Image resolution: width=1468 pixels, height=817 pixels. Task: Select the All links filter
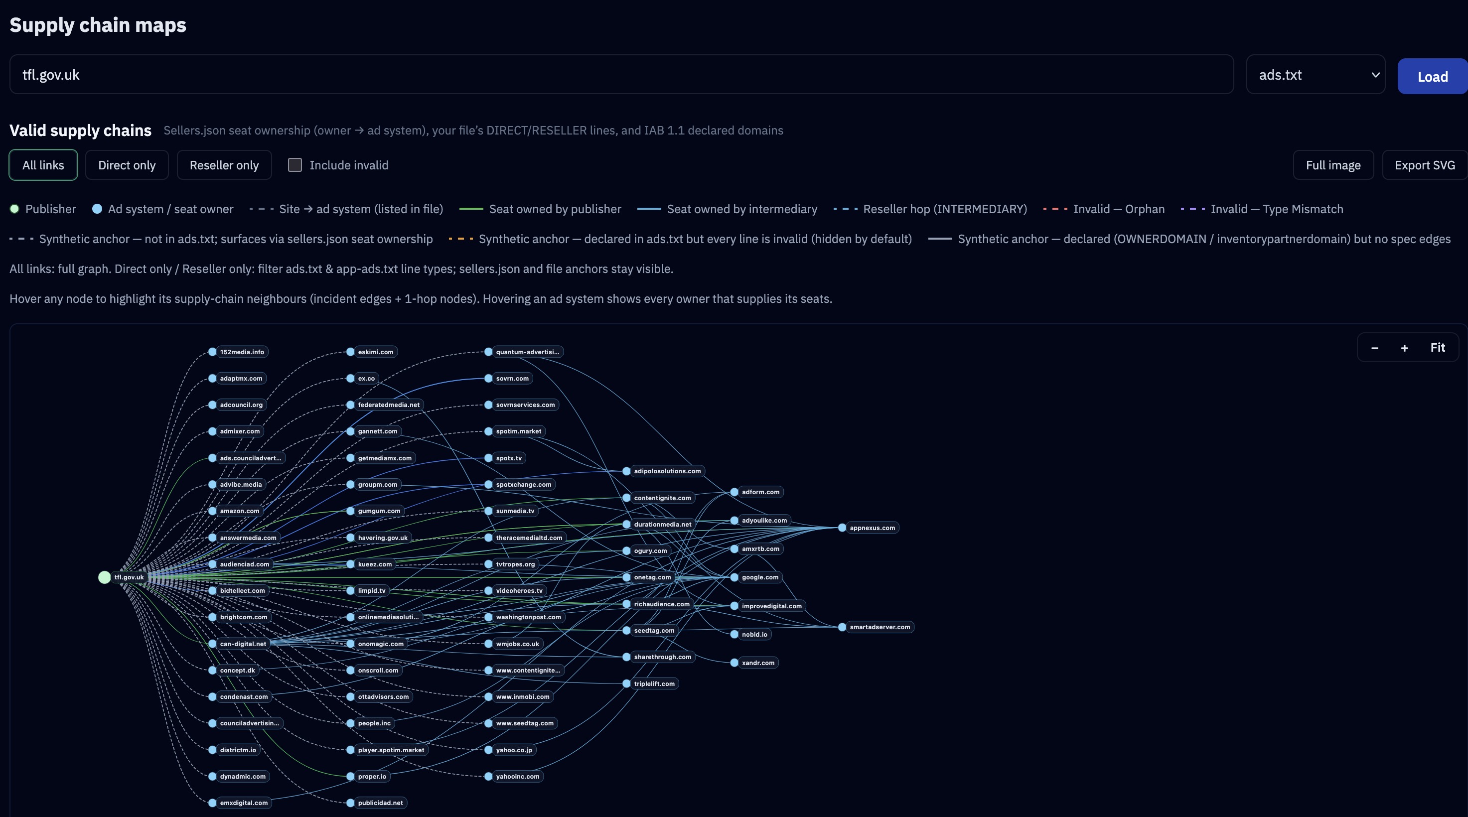[x=43, y=165]
